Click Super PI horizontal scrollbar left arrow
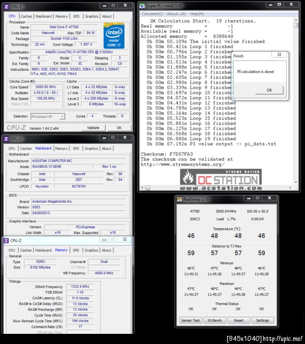 pyautogui.click(x=142, y=188)
